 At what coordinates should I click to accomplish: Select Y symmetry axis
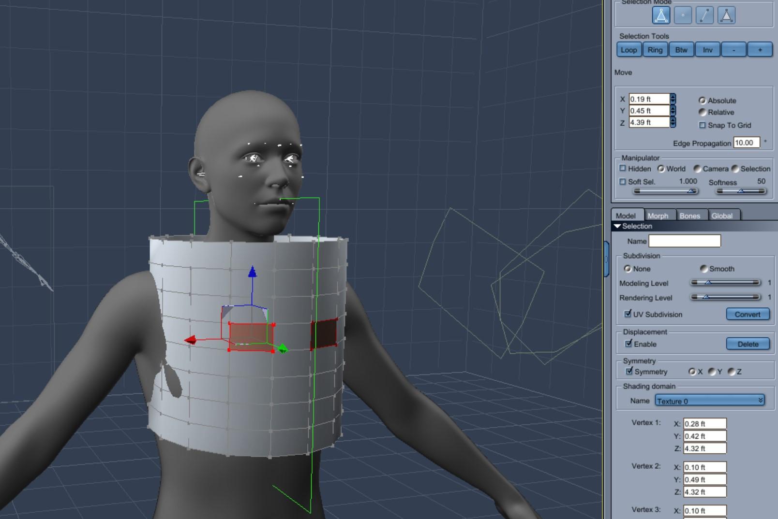712,372
